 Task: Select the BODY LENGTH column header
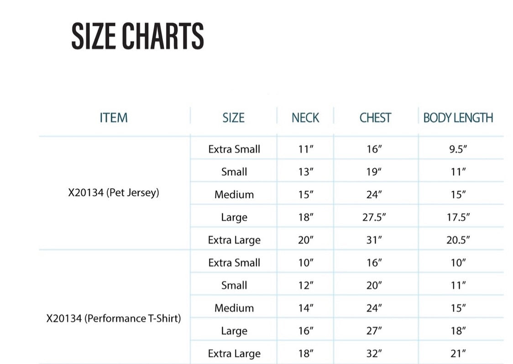(458, 118)
